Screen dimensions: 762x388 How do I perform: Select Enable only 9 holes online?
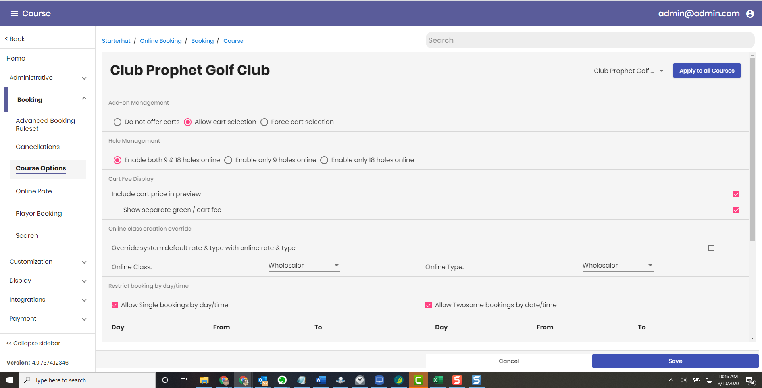(x=228, y=160)
